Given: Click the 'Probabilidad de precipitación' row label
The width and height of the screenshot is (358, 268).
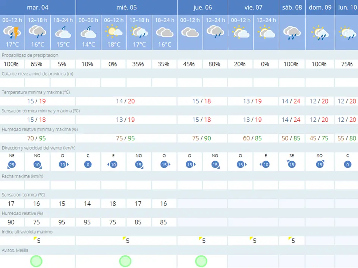Looking at the screenshot, I should 30,55.
